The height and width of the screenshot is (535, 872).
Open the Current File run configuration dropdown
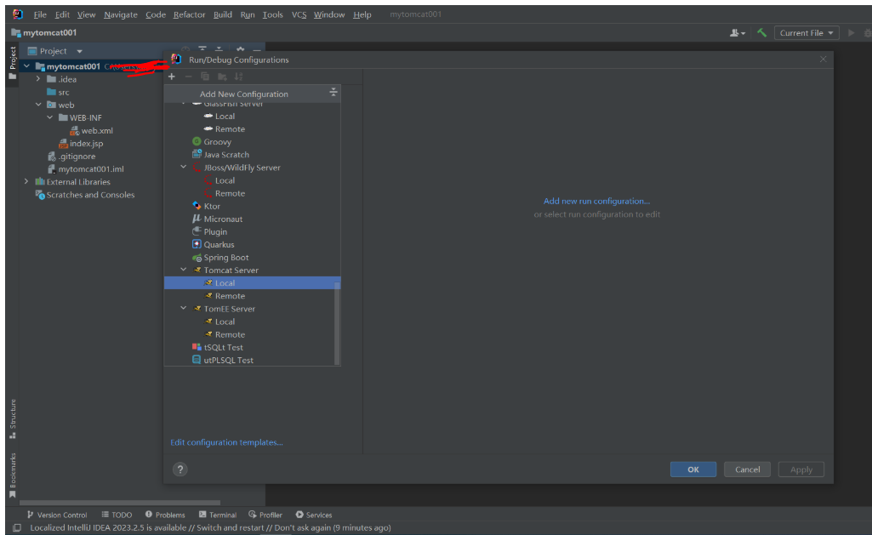806,33
